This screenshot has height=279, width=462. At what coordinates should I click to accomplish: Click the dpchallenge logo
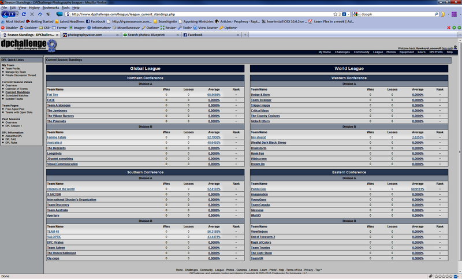[28, 45]
